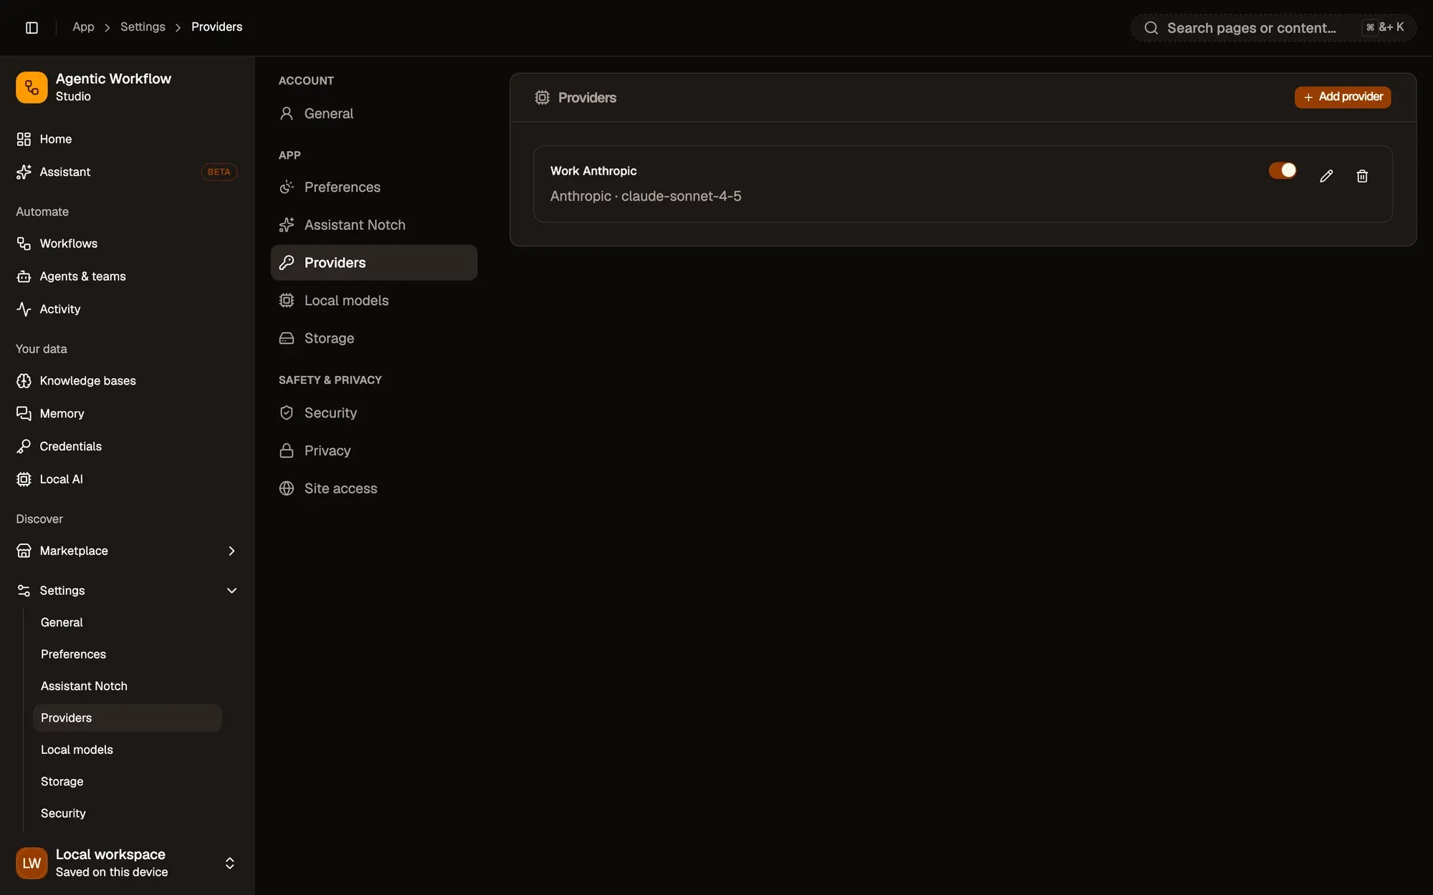Open Local AI in the sidebar
Viewport: 1433px width, 895px height.
coord(127,480)
